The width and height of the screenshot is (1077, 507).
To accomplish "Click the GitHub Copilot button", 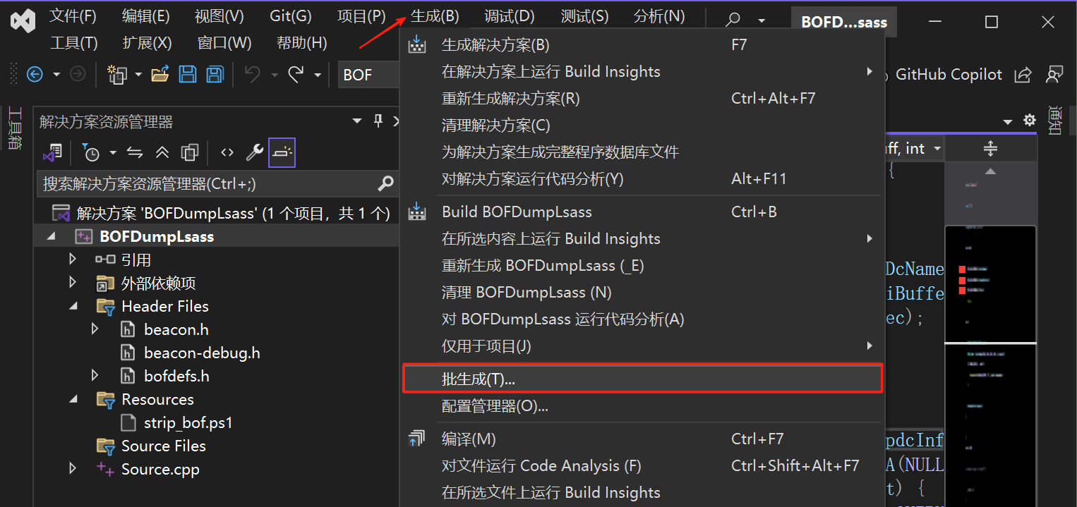I will 948,74.
